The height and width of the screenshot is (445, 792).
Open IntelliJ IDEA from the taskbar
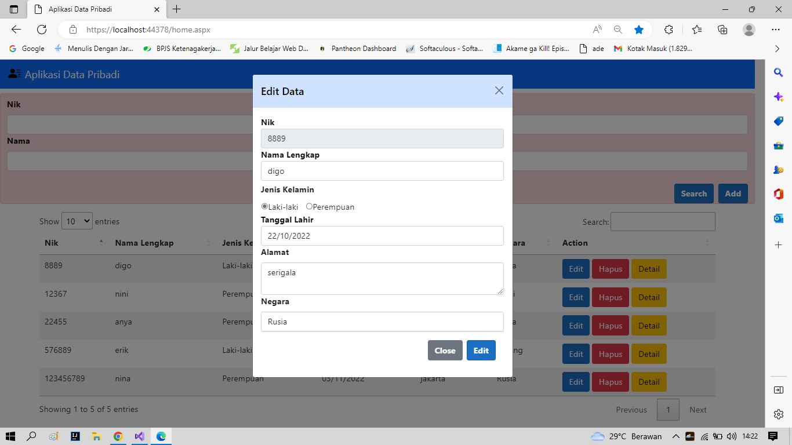click(75, 436)
